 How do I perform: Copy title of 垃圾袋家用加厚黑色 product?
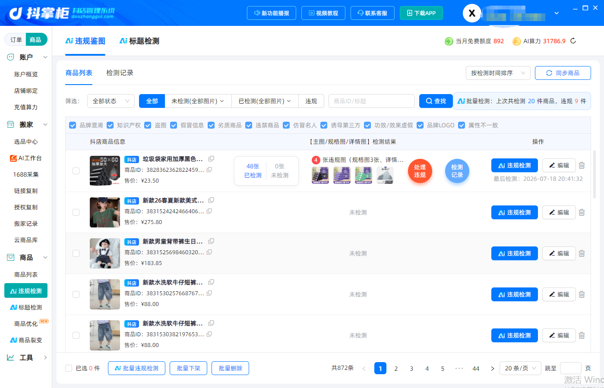coord(211,159)
